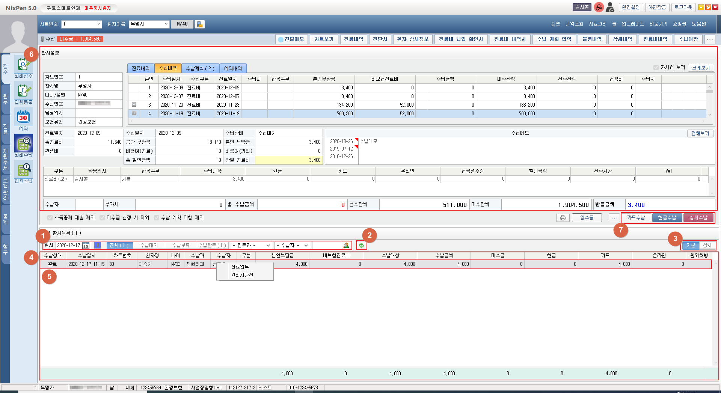The height and width of the screenshot is (395, 721).
Task: Select 원외처방전 in the context menu
Action: pyautogui.click(x=242, y=275)
